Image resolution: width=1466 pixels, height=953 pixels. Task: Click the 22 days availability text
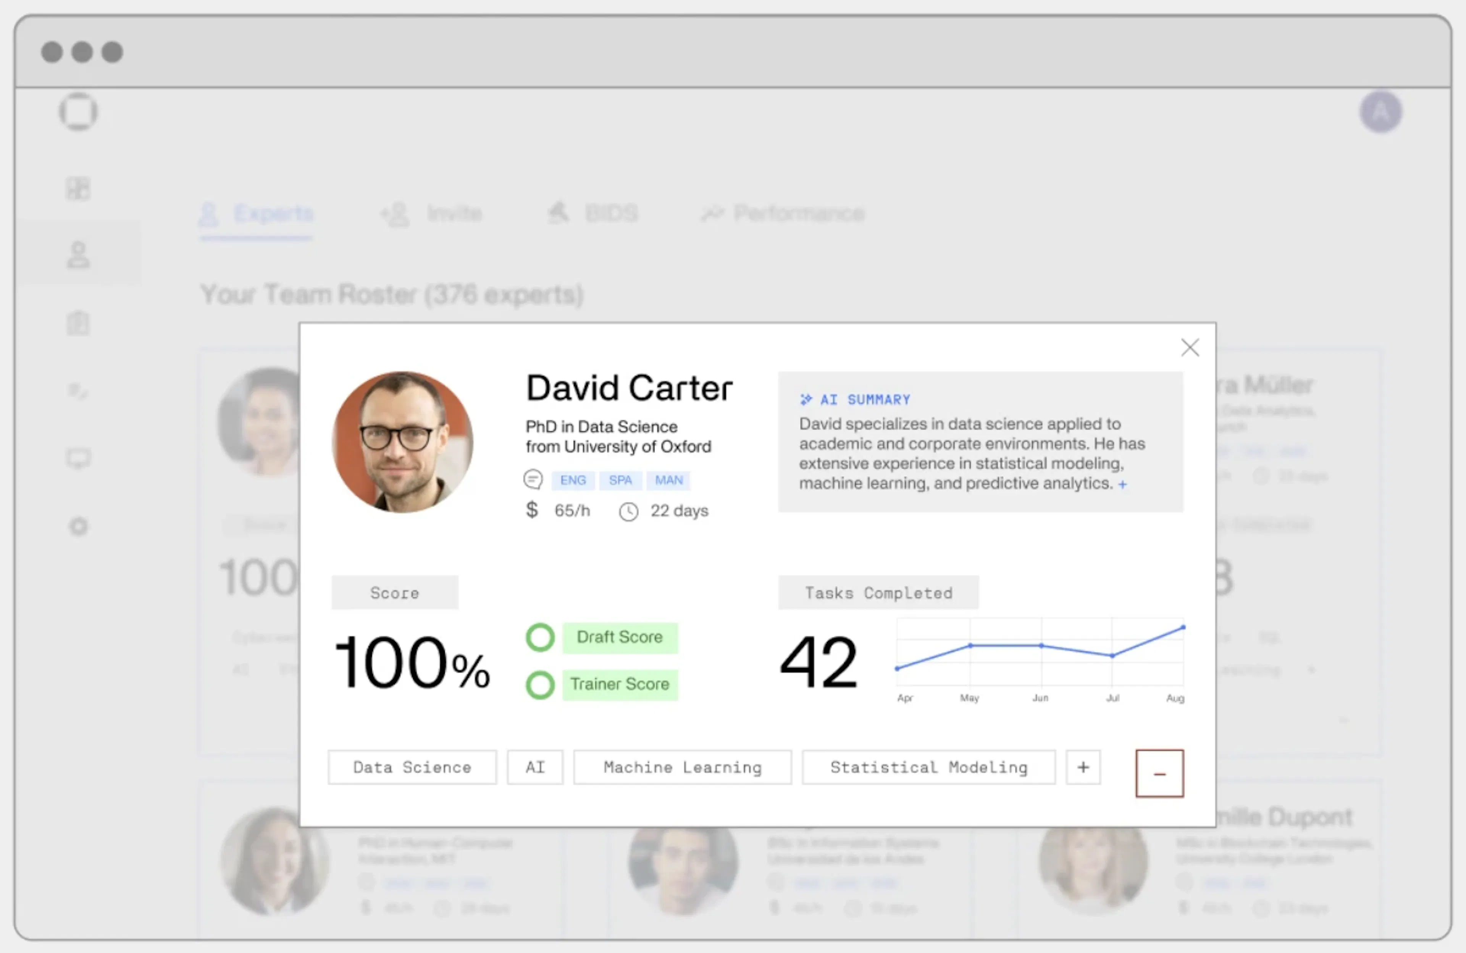680,511
